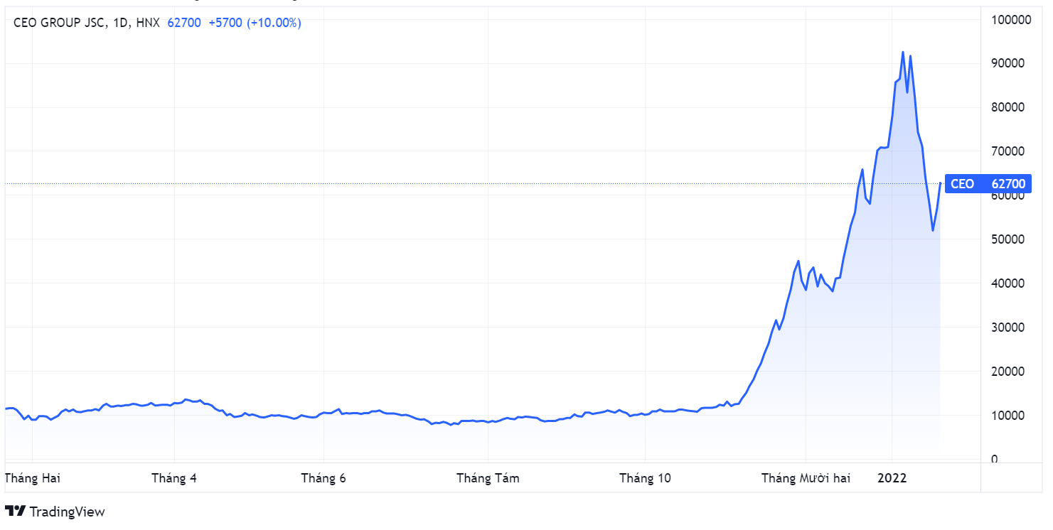Select the 1D interval label
This screenshot has height=530, width=1053.
120,23
